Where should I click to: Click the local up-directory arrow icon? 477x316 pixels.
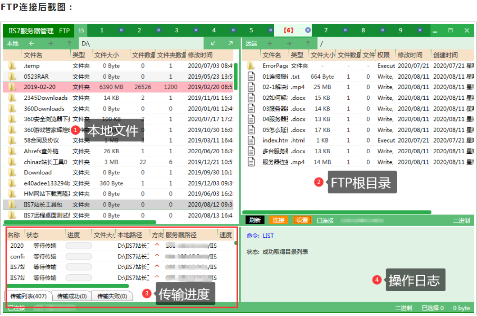pos(70,44)
